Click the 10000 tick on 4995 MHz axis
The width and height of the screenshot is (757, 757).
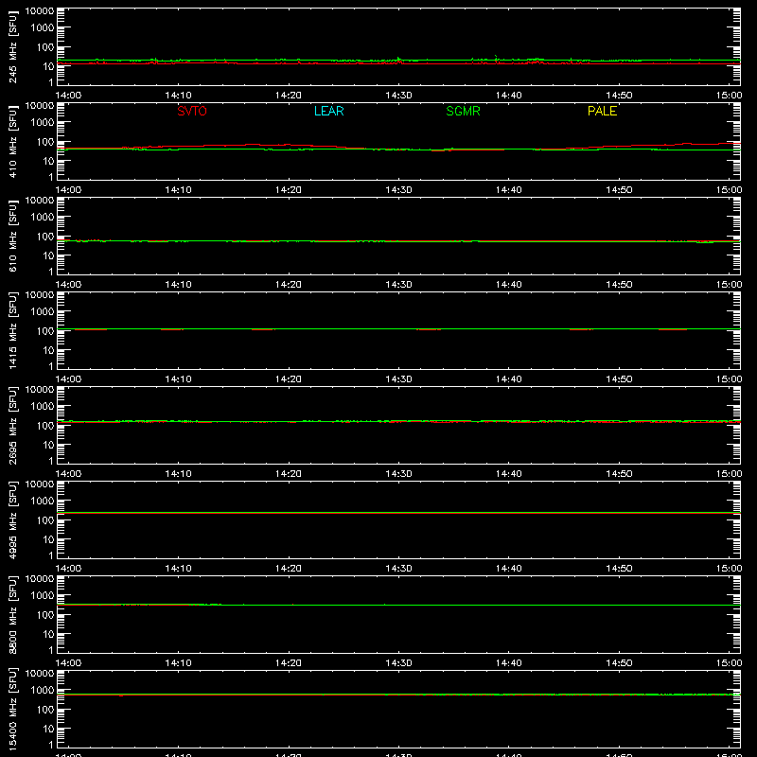point(40,484)
